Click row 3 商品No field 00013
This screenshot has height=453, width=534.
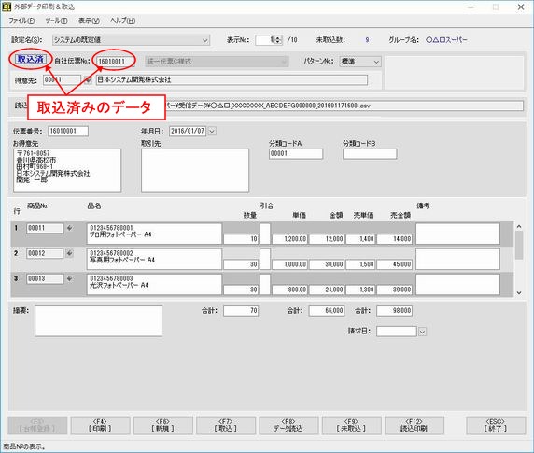click(x=45, y=278)
